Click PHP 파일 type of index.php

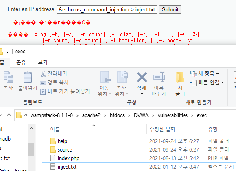pos(218,158)
